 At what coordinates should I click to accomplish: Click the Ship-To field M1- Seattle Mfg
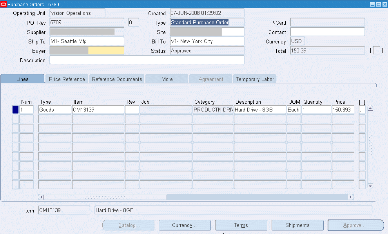coord(87,41)
